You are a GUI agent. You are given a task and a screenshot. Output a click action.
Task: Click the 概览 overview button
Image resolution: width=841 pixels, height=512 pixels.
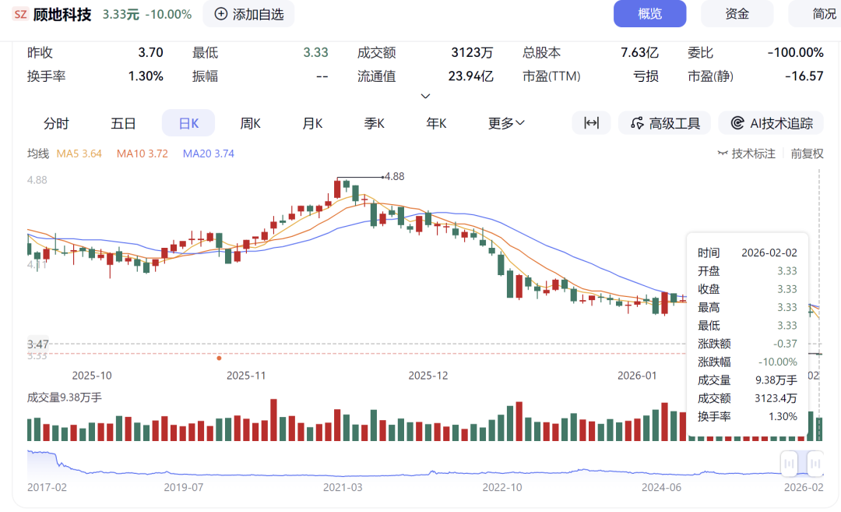(x=649, y=14)
